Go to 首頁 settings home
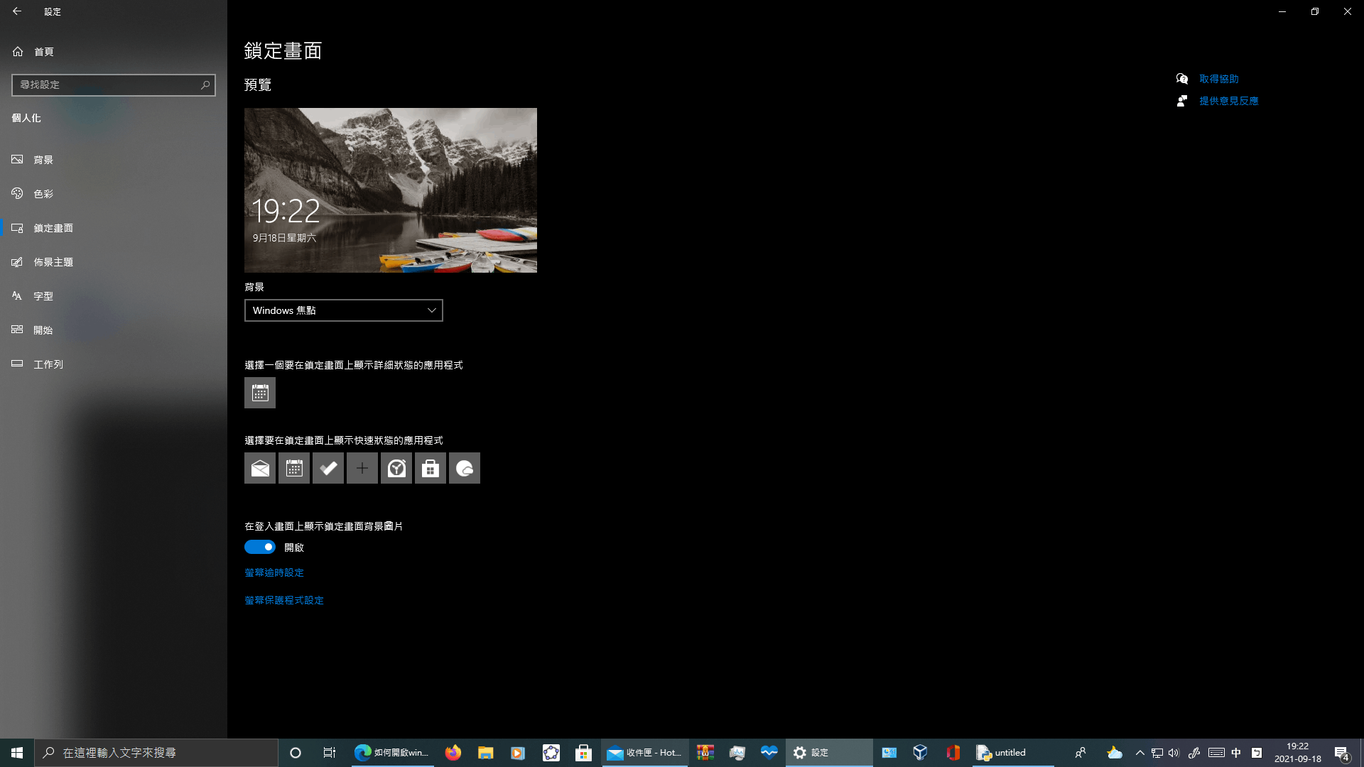Viewport: 1364px width, 767px height. (x=43, y=52)
